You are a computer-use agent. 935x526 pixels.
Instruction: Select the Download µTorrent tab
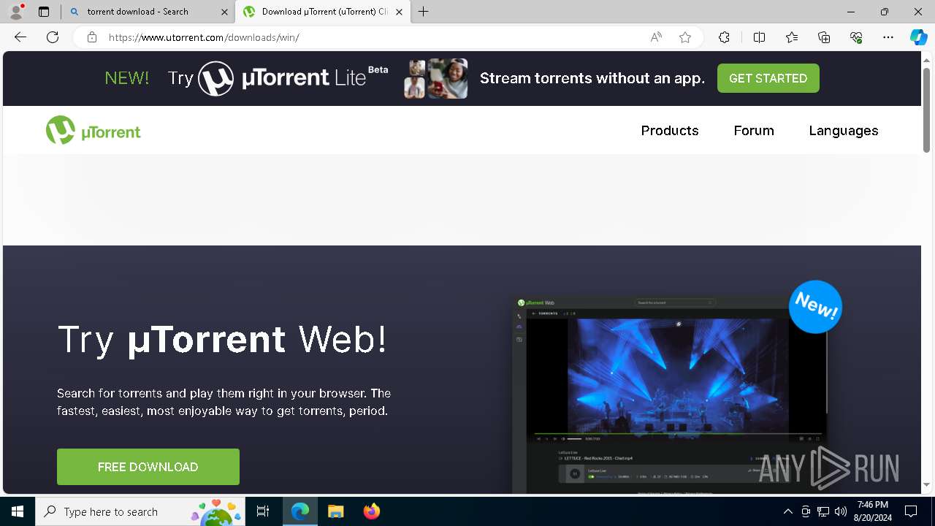[x=322, y=12]
